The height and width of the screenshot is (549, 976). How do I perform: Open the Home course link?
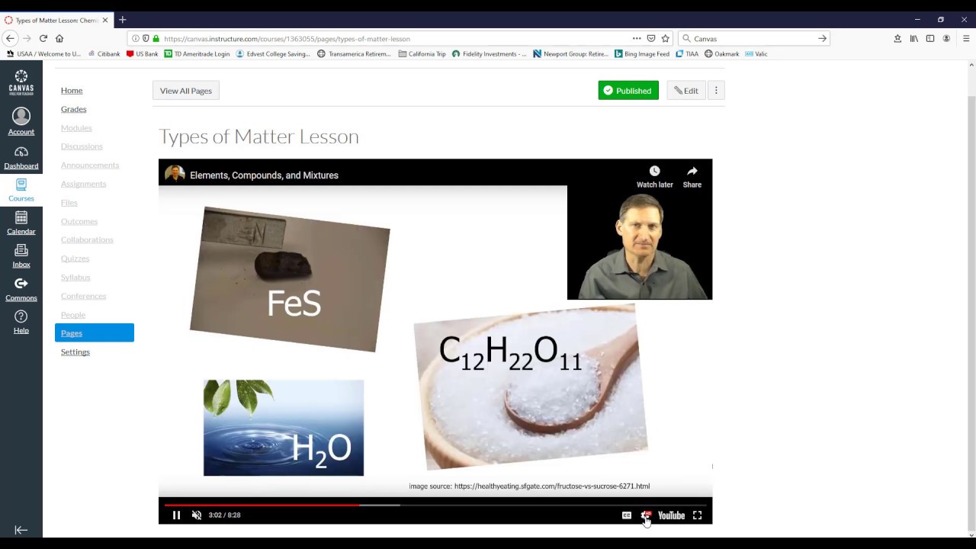[x=72, y=91]
